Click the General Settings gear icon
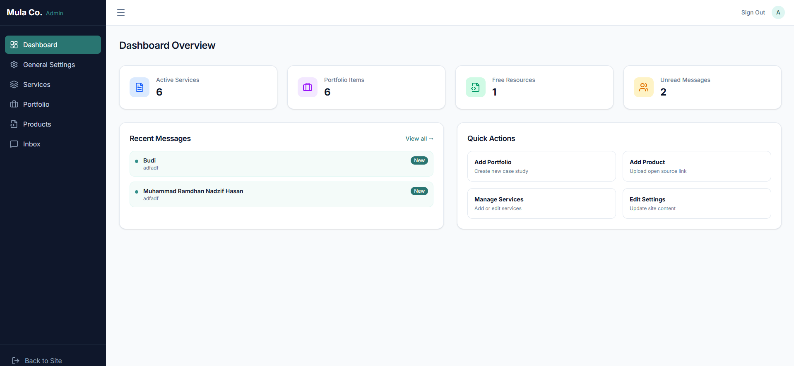 pyautogui.click(x=14, y=65)
